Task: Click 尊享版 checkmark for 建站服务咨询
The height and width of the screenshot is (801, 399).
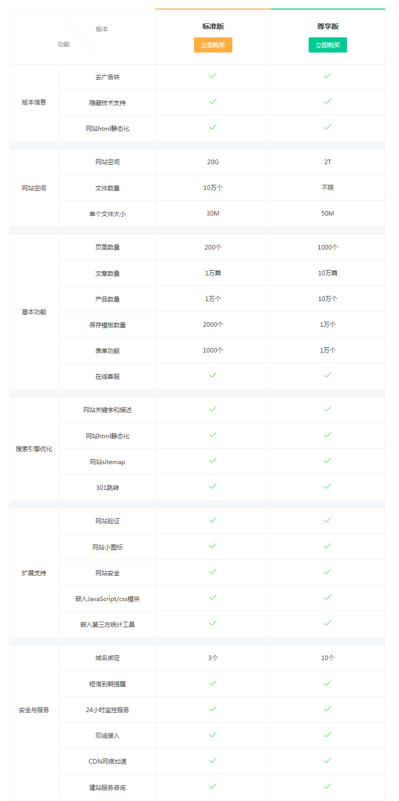Action: (x=328, y=786)
